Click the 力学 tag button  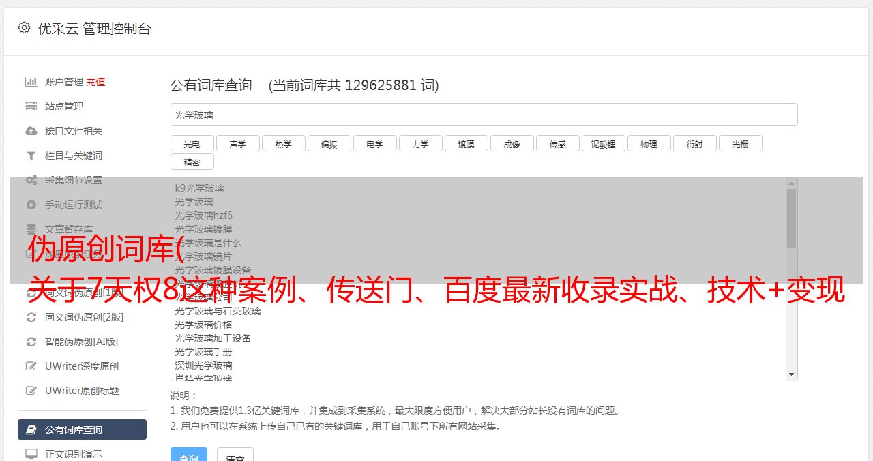click(420, 143)
